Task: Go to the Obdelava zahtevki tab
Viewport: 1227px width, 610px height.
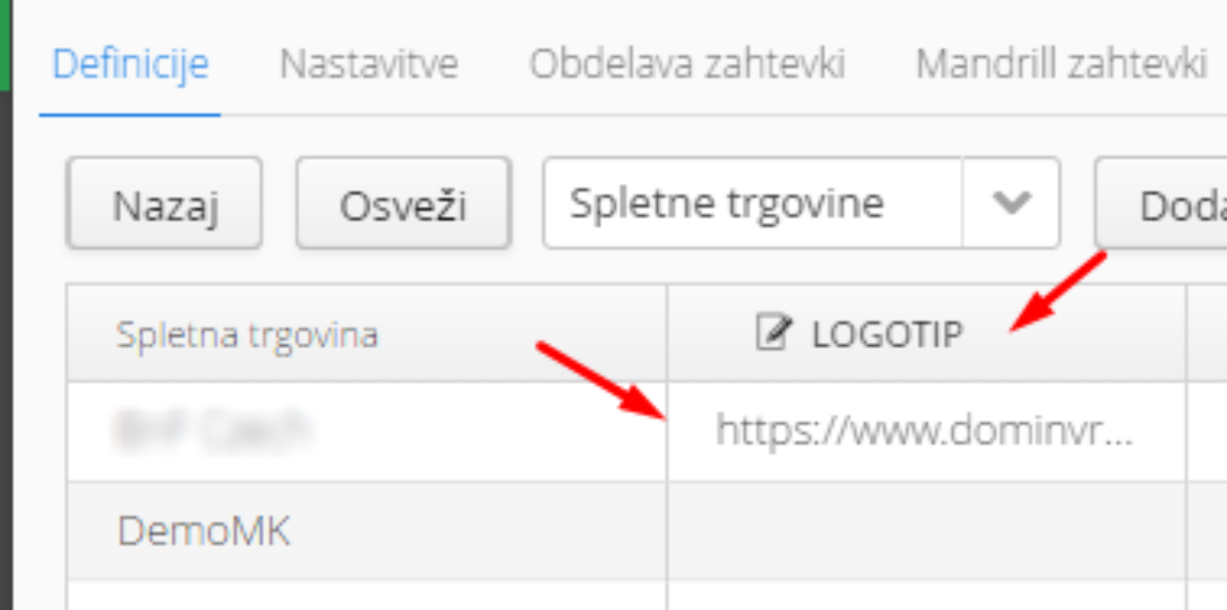Action: pos(687,64)
